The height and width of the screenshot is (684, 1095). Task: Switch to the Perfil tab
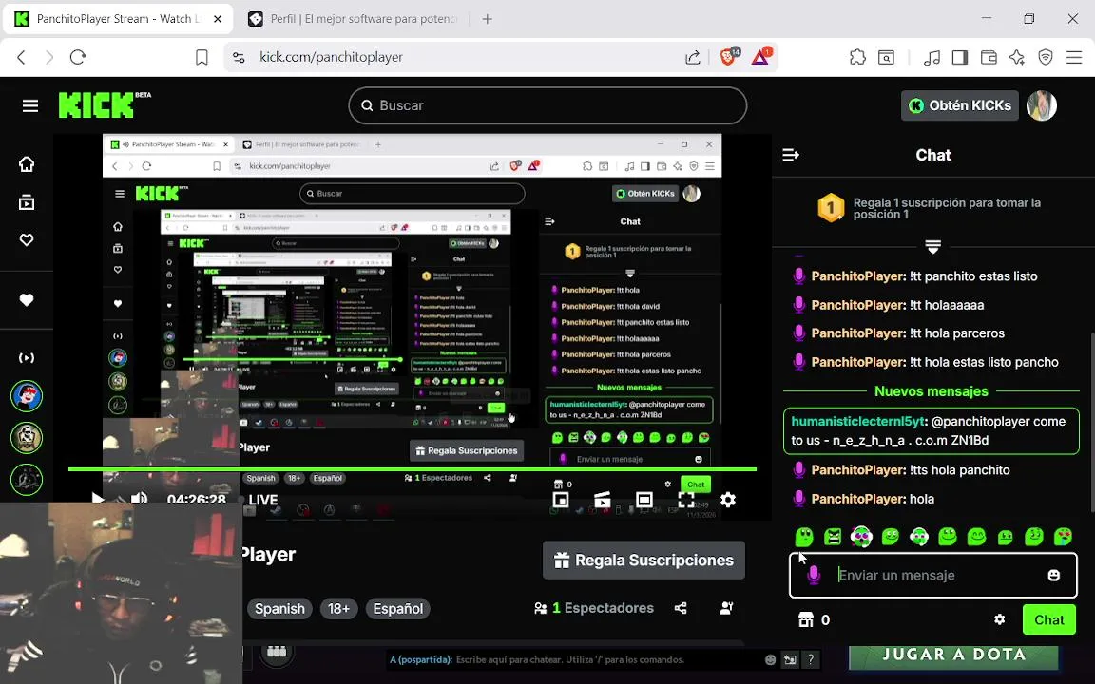(353, 19)
